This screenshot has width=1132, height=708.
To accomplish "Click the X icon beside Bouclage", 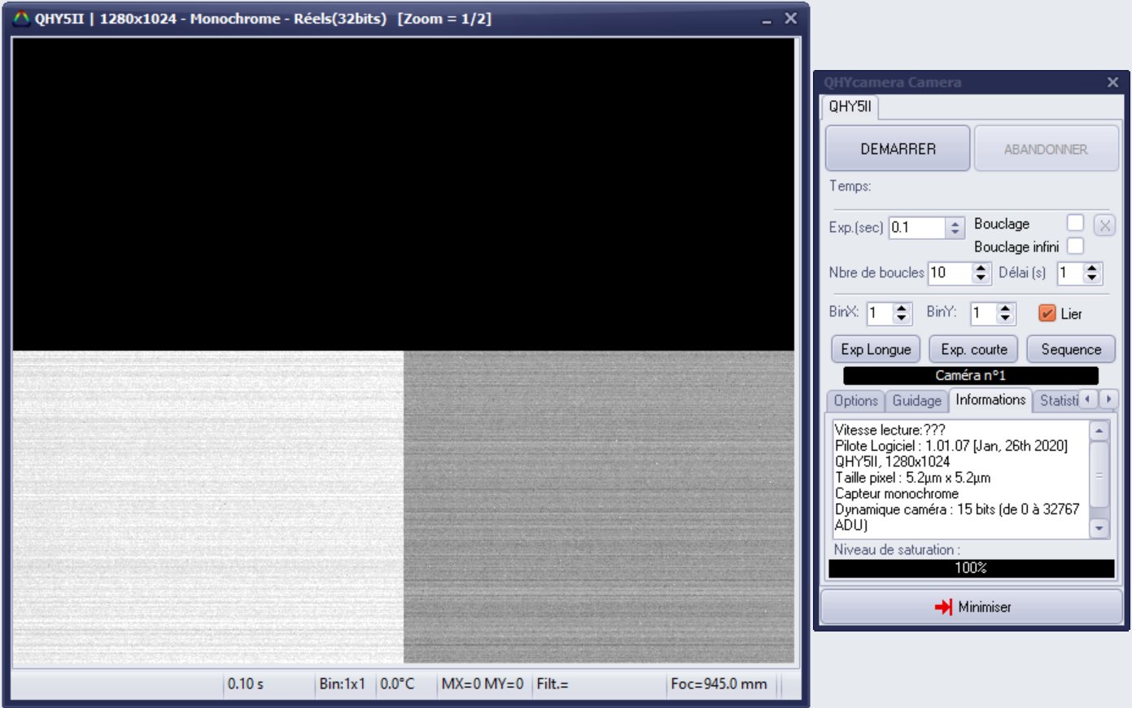I will click(1104, 225).
